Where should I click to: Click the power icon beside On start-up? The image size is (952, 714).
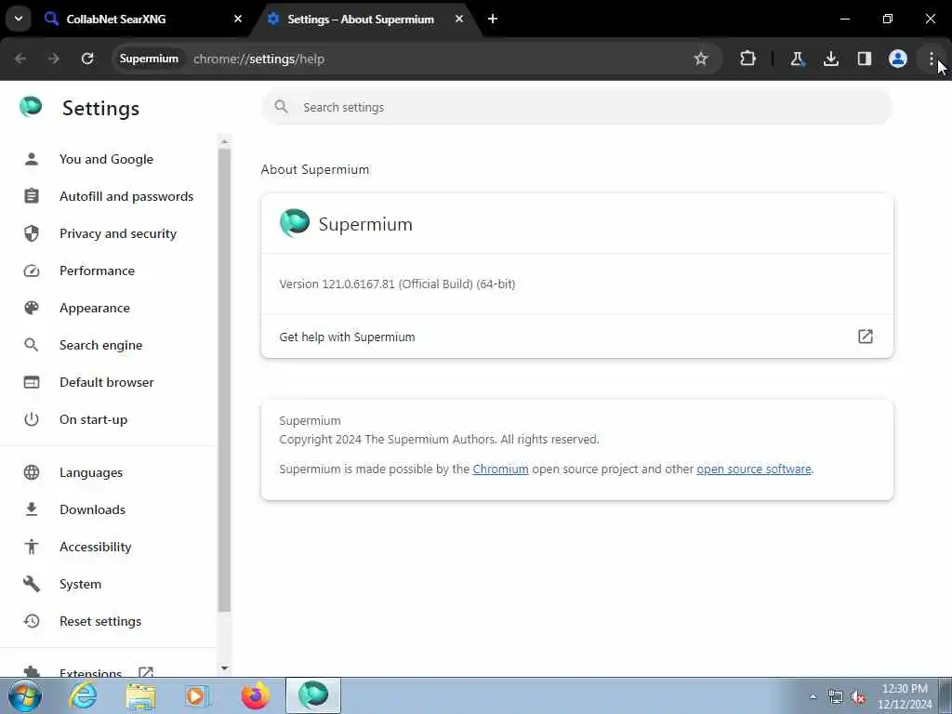(x=32, y=419)
